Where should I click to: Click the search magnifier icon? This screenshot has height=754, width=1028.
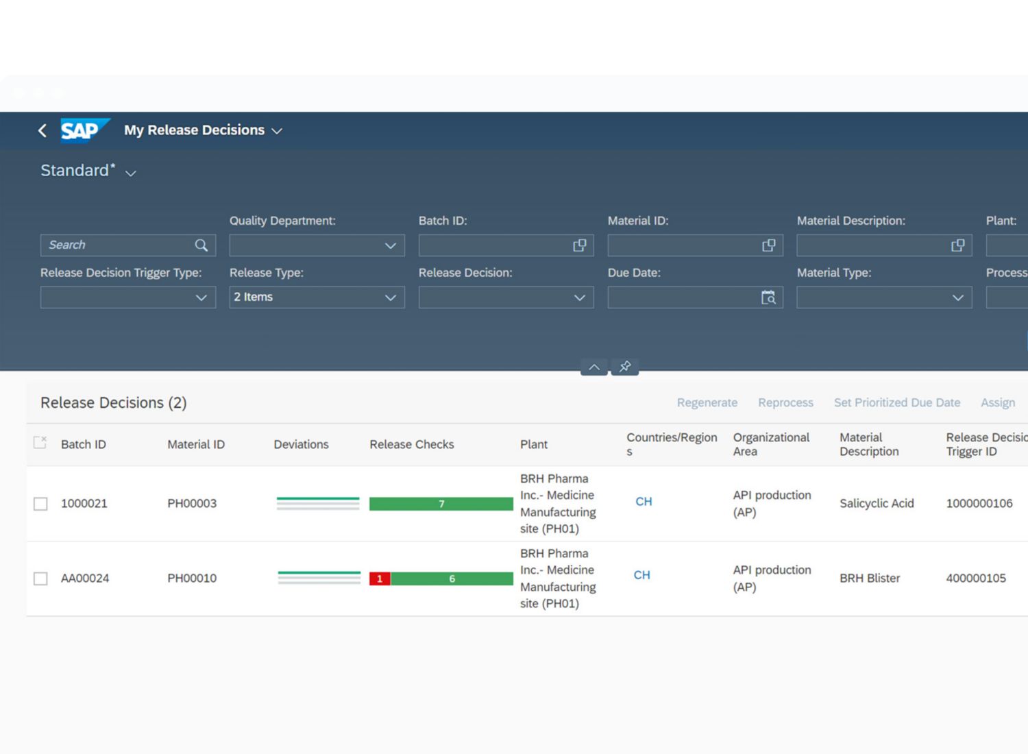201,245
